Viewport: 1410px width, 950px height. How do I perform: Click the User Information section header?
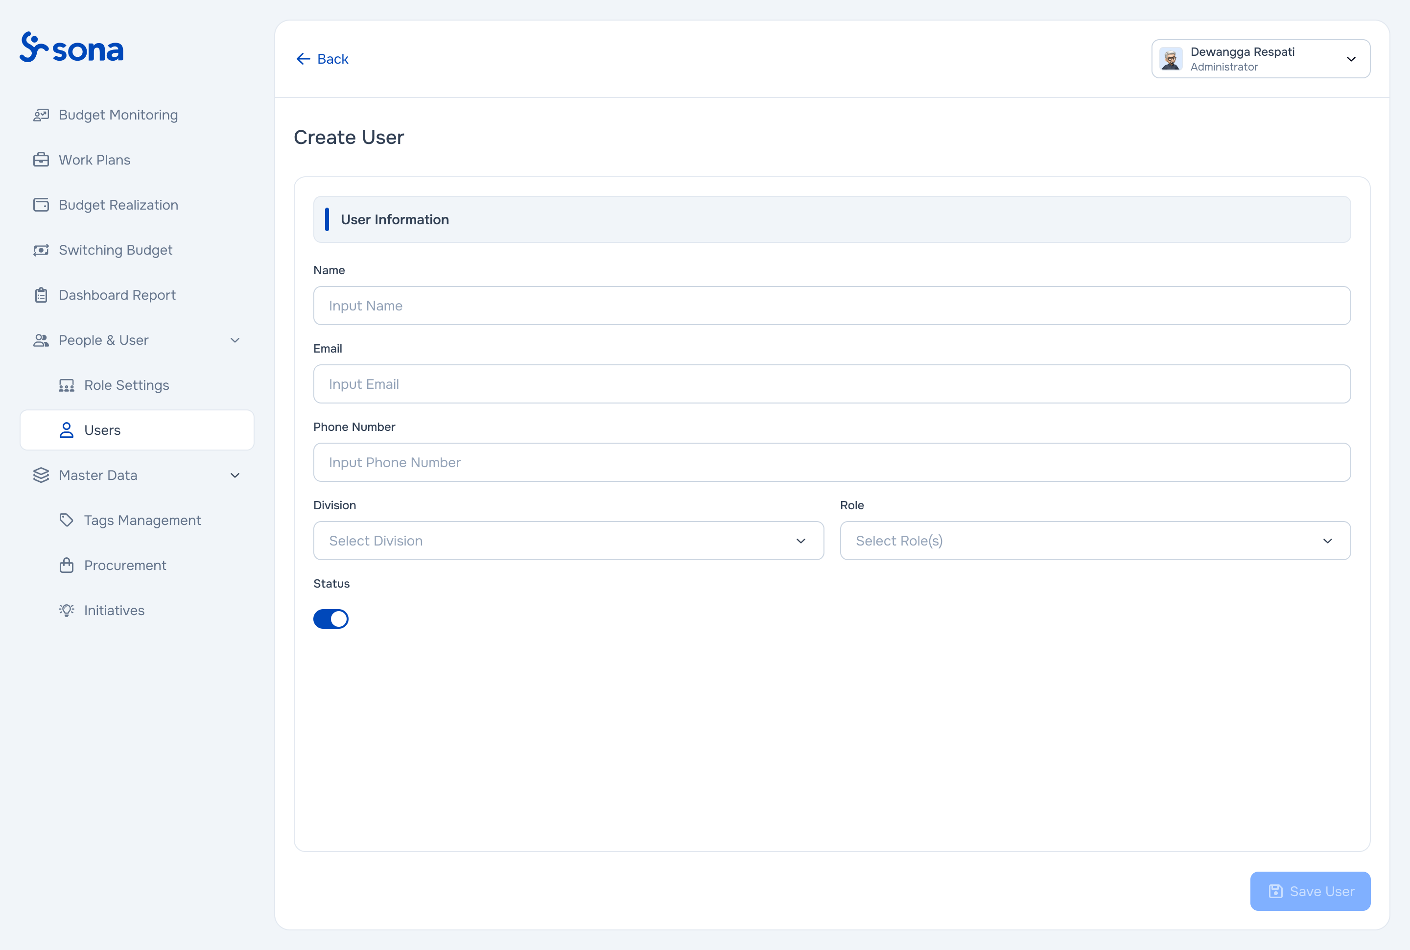click(832, 219)
